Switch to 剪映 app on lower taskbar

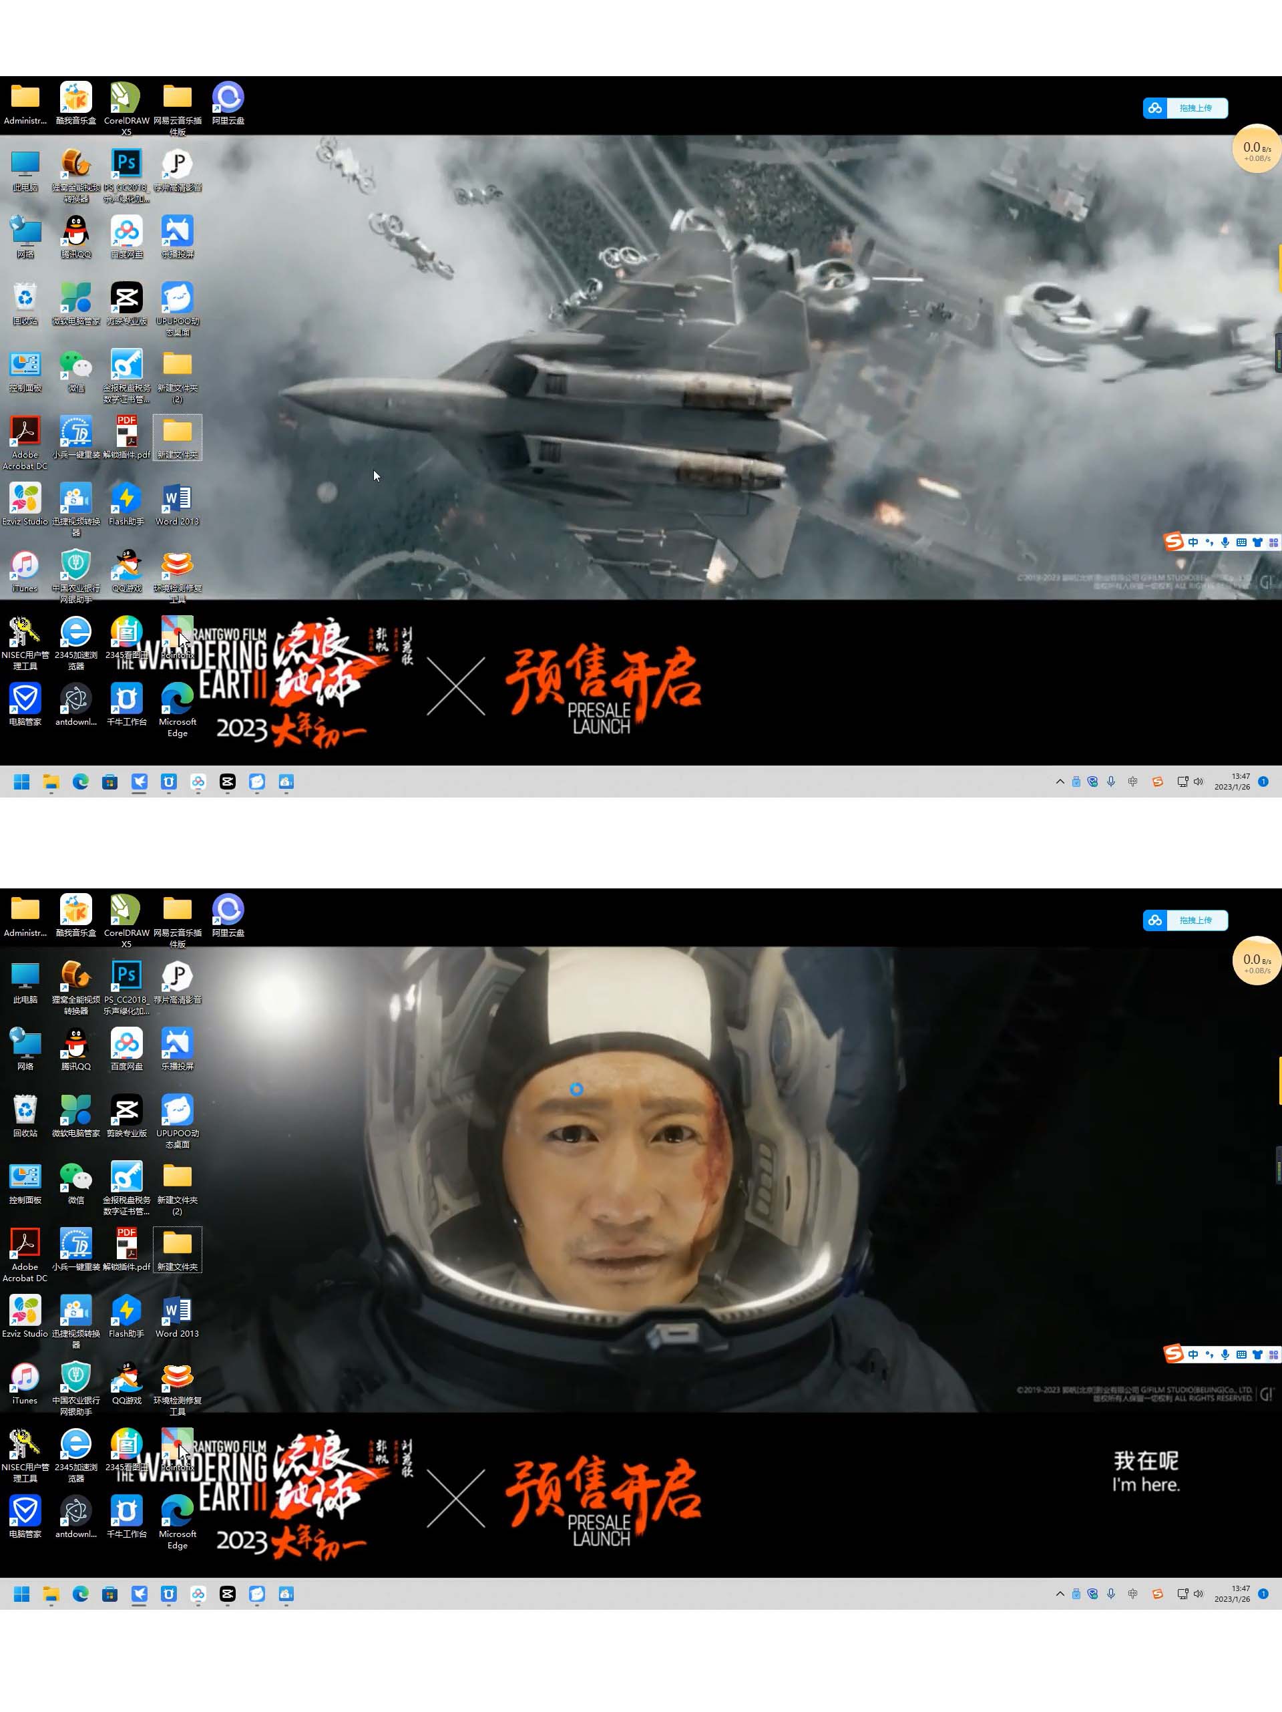pyautogui.click(x=228, y=1594)
